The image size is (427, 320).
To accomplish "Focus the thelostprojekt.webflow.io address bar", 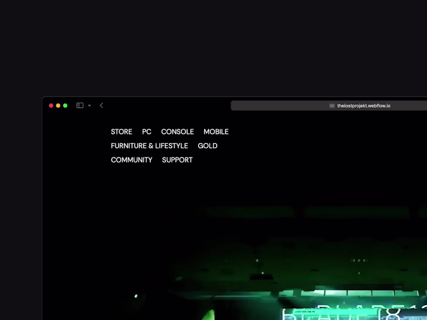I will point(329,106).
